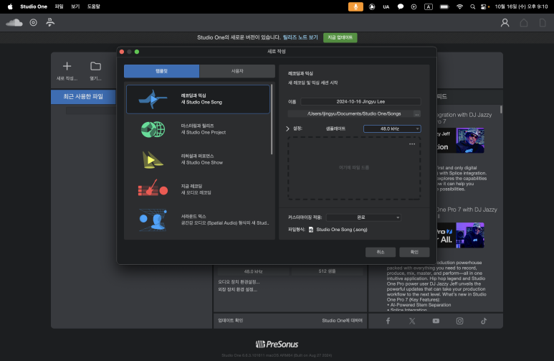The width and height of the screenshot is (554, 361).
Task: Click the song page document icon
Action: [543, 23]
